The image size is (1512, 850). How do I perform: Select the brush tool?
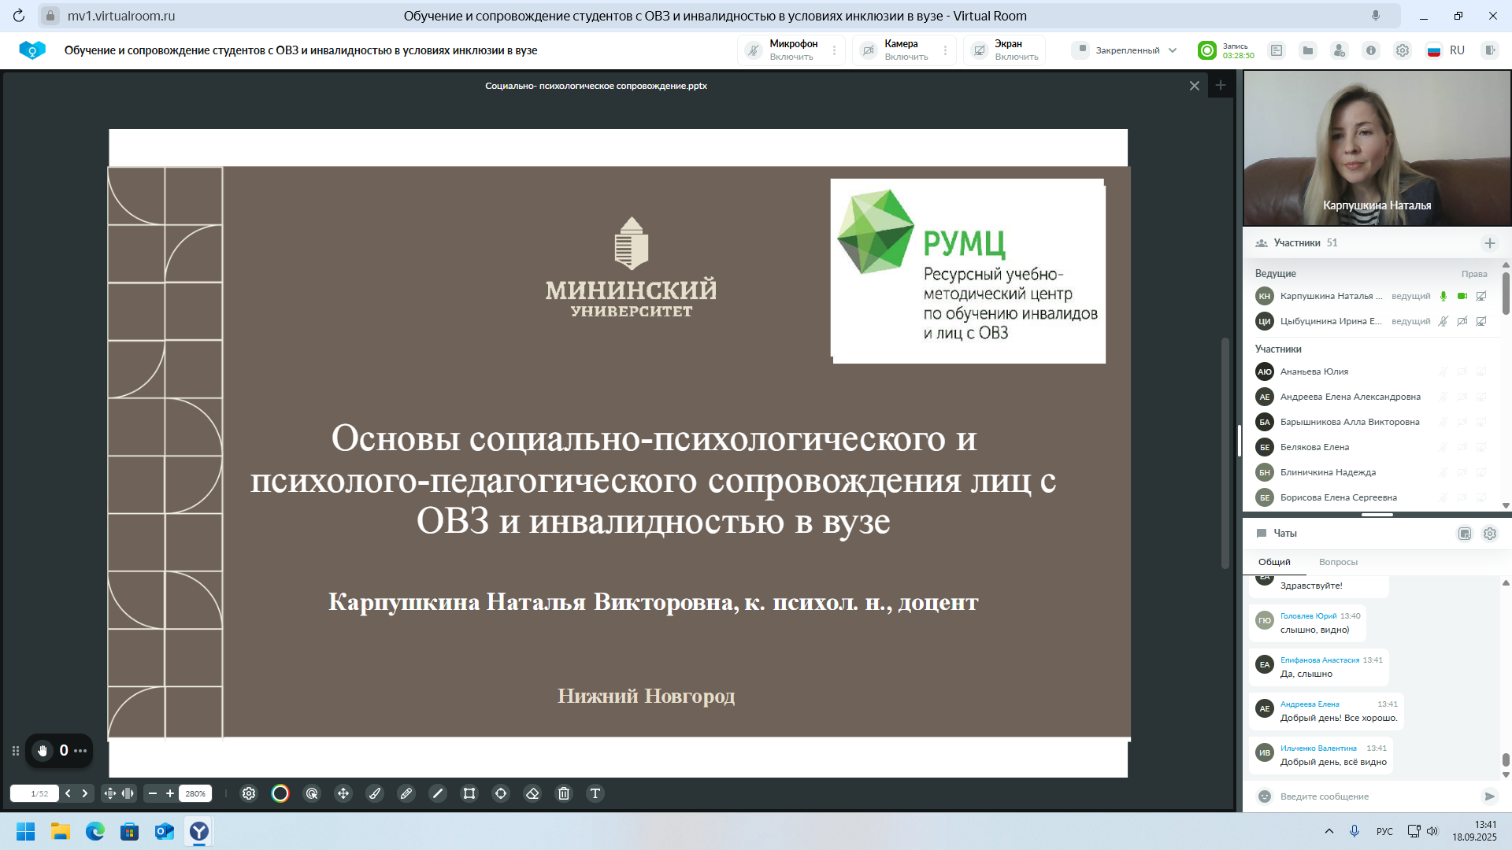[x=375, y=793]
